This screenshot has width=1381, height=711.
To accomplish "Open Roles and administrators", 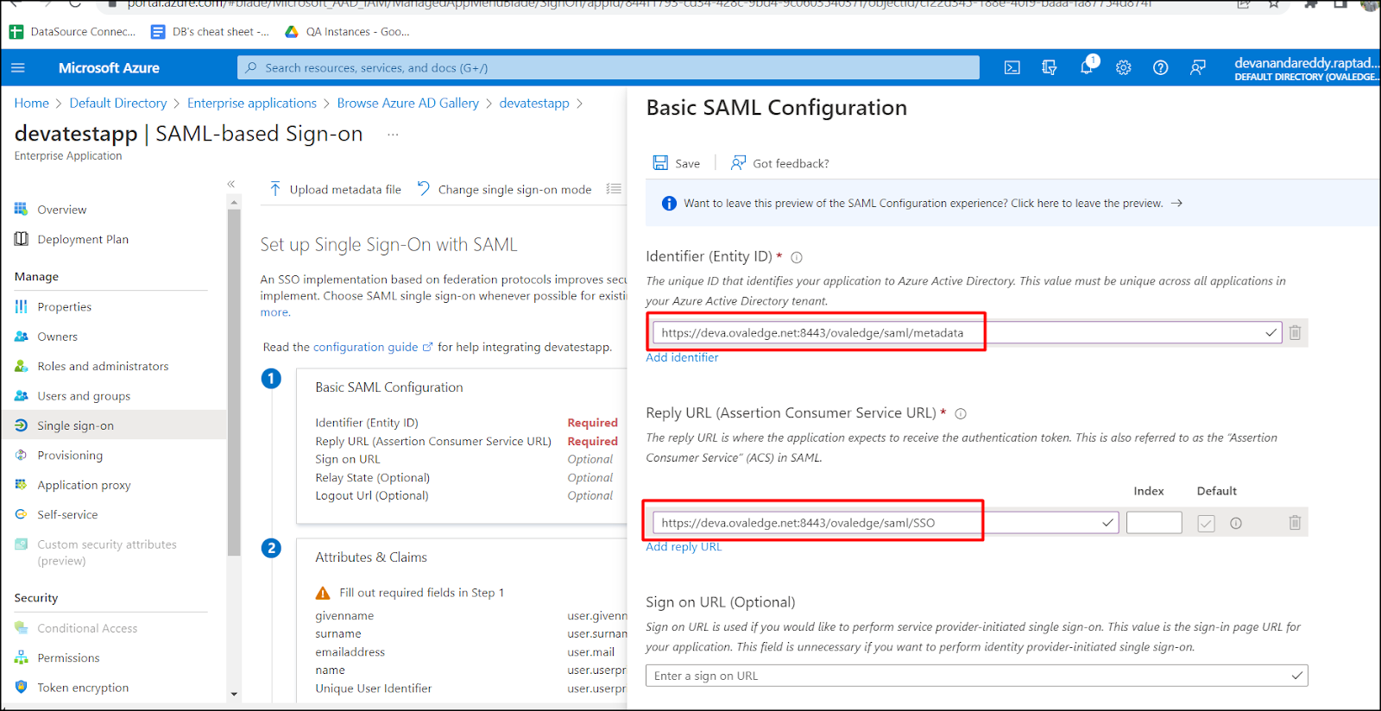I will pyautogui.click(x=103, y=366).
